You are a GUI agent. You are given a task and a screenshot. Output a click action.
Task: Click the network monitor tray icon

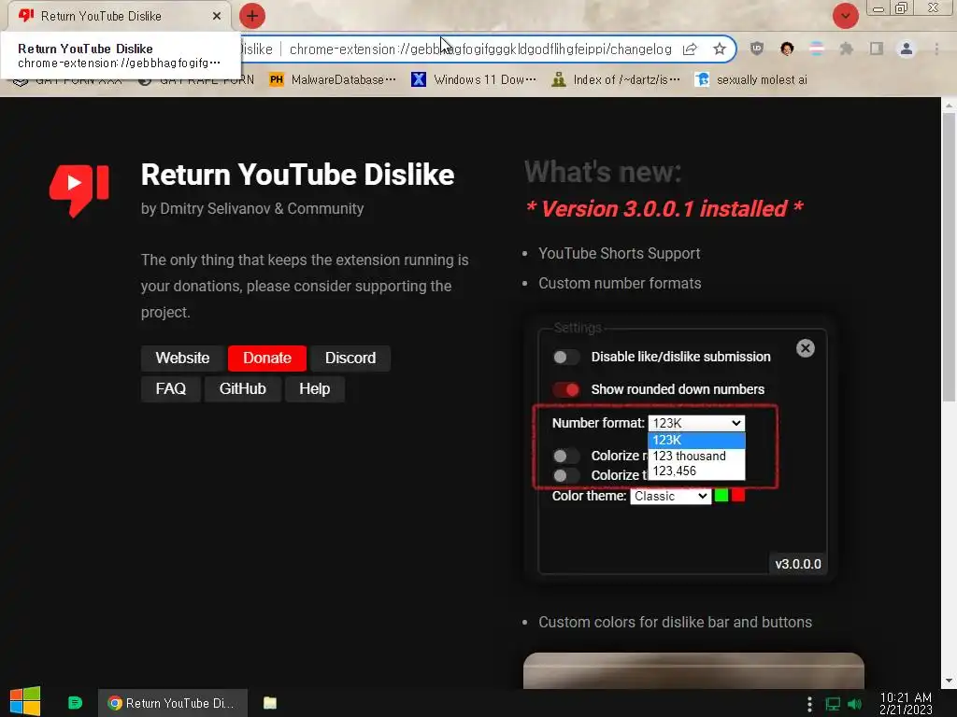833,704
